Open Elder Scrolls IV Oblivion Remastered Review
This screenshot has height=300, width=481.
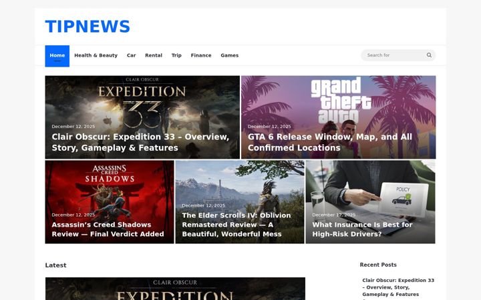pyautogui.click(x=236, y=225)
